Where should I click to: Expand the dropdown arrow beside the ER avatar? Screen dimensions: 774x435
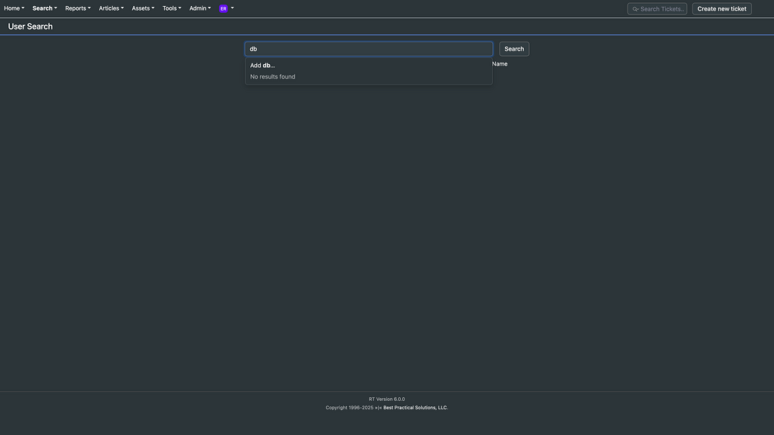pos(231,7)
